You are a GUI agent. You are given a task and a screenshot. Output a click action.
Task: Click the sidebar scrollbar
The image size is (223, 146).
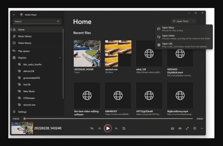tap(63, 64)
